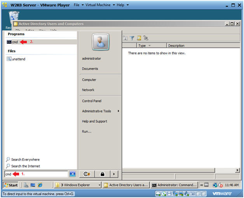Click the VMware sound card status icon
The image size is (244, 198).
pyautogui.click(x=186, y=194)
